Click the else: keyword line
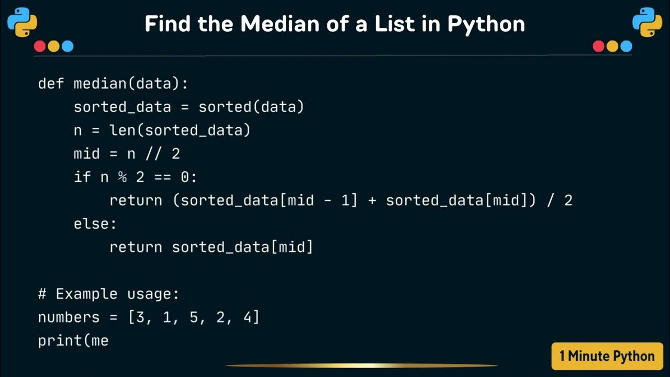The height and width of the screenshot is (377, 670). point(95,224)
